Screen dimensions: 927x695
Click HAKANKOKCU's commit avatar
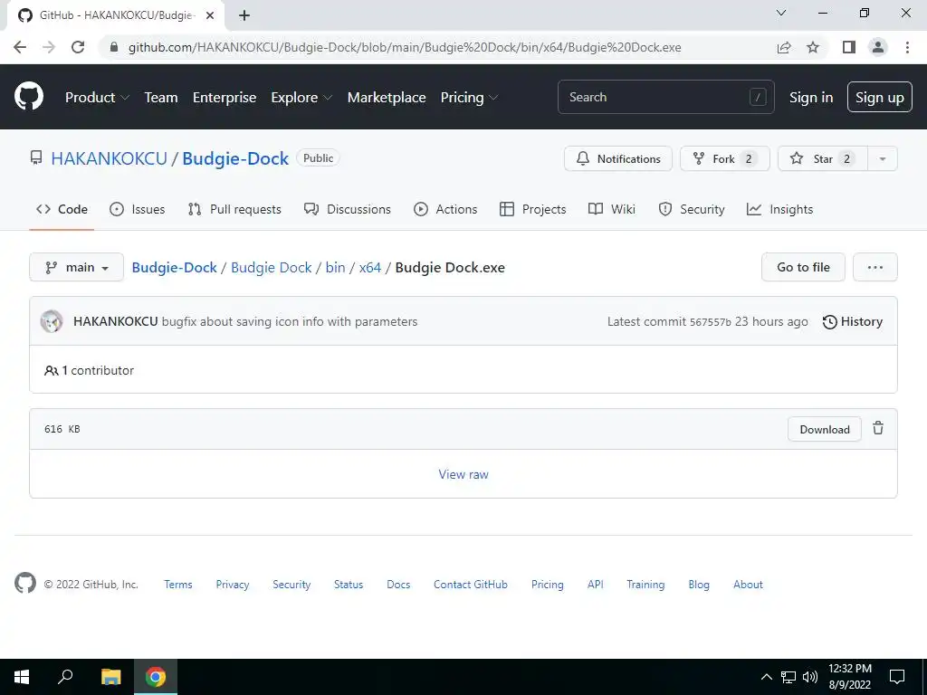52,321
